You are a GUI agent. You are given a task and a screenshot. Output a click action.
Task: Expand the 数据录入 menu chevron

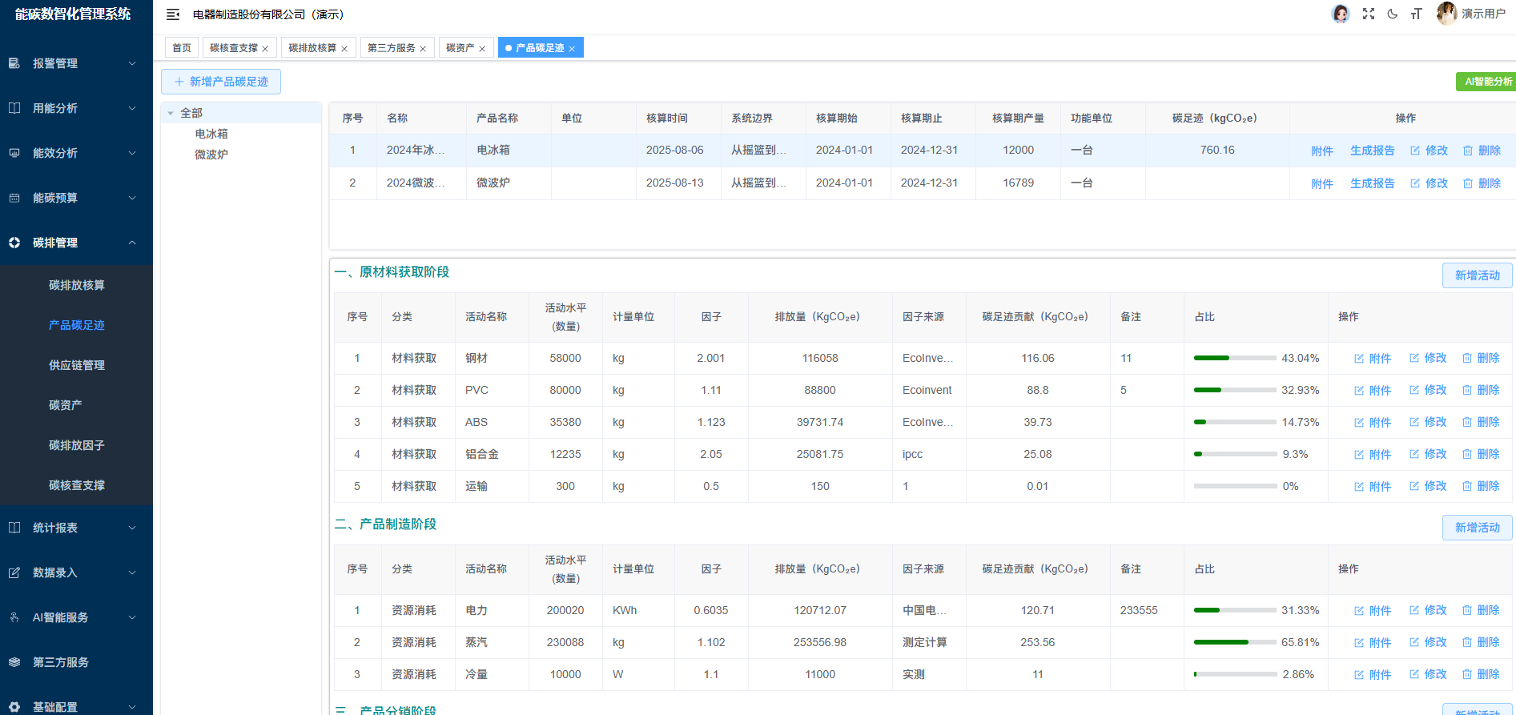[132, 572]
